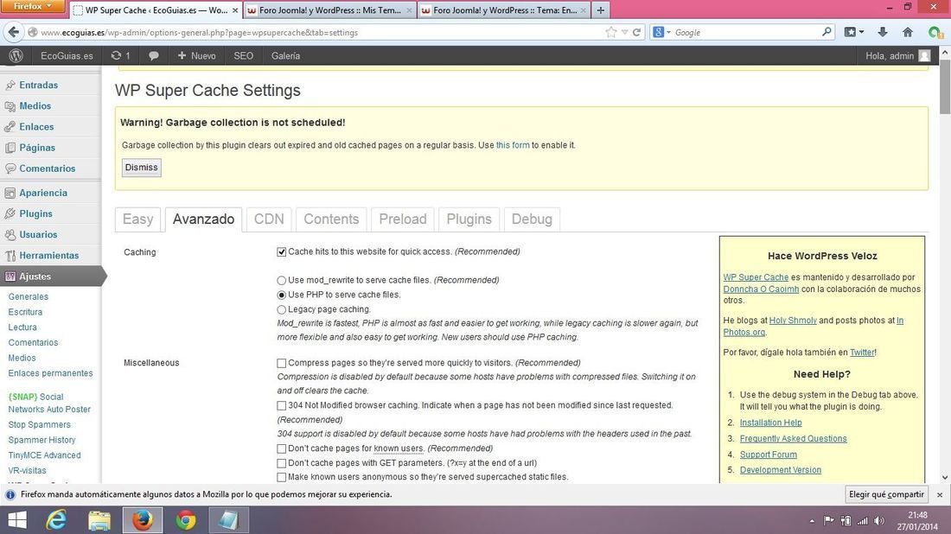Open the 'Installation Help' link
Image resolution: width=951 pixels, height=534 pixels.
771,423
